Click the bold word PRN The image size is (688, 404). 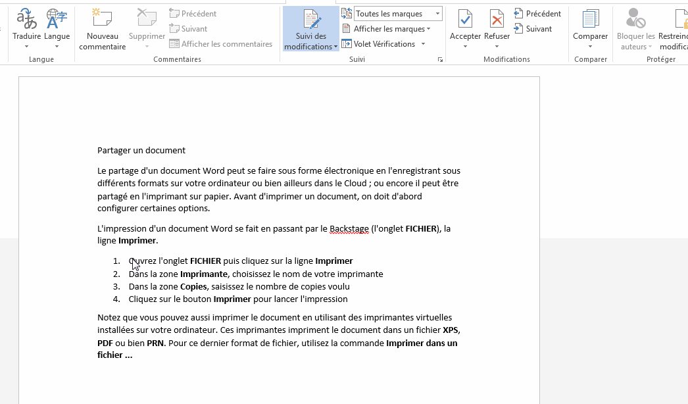[155, 343]
